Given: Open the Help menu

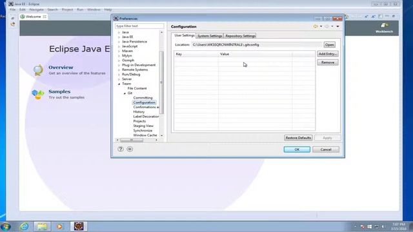Looking at the screenshot, I should point(108,10).
